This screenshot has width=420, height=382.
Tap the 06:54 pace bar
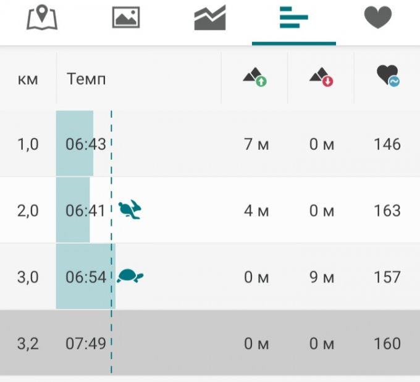click(x=85, y=276)
